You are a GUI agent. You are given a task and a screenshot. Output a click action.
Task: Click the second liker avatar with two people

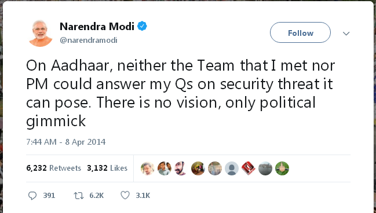[x=165, y=168]
